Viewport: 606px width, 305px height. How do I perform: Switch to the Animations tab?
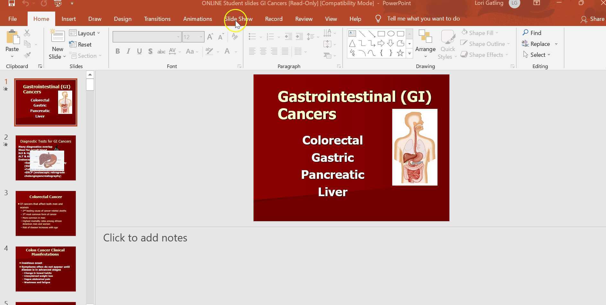197,19
